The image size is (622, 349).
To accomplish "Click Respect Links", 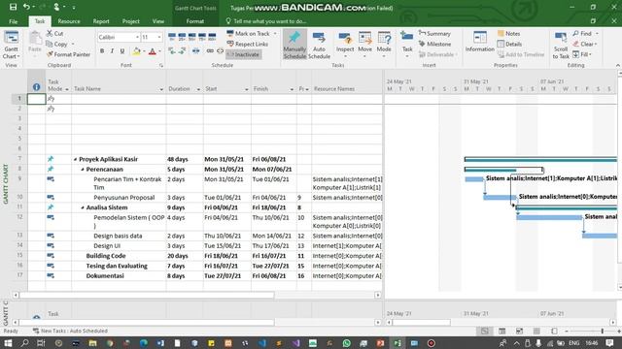I will [x=248, y=44].
